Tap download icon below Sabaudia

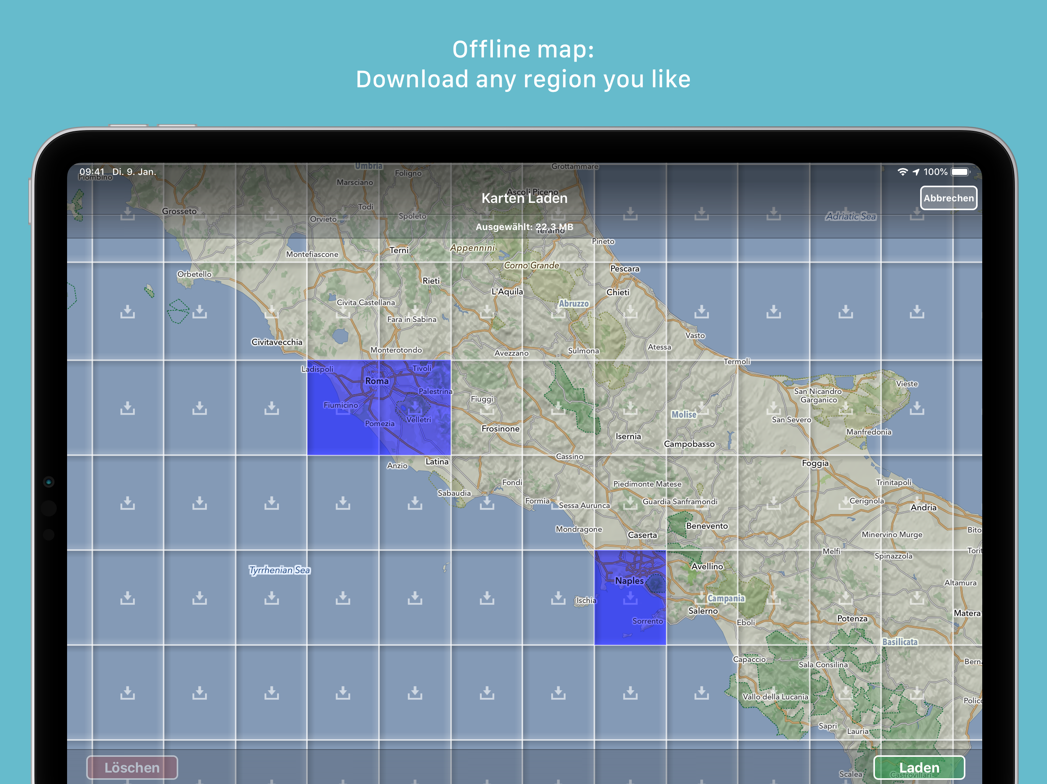(487, 503)
